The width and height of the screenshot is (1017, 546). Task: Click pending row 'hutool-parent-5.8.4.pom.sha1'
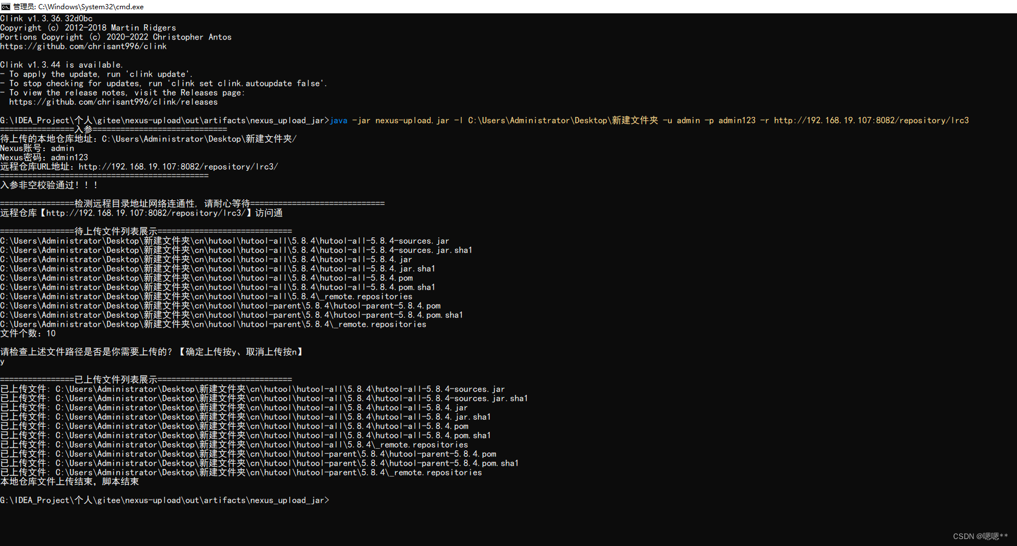coord(232,315)
